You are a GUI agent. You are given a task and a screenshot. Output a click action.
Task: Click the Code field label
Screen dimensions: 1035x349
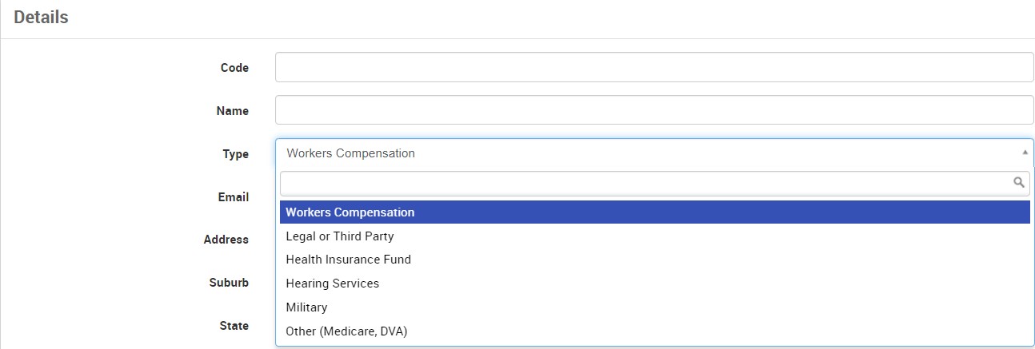pos(234,68)
